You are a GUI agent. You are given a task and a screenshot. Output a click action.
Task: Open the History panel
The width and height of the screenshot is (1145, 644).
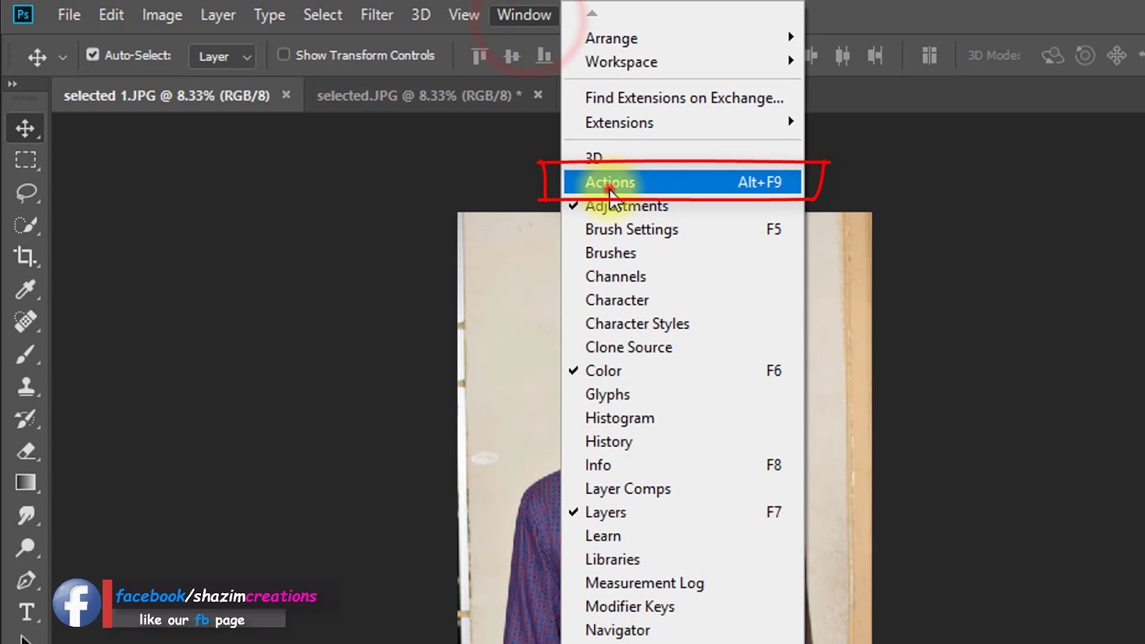coord(683,441)
